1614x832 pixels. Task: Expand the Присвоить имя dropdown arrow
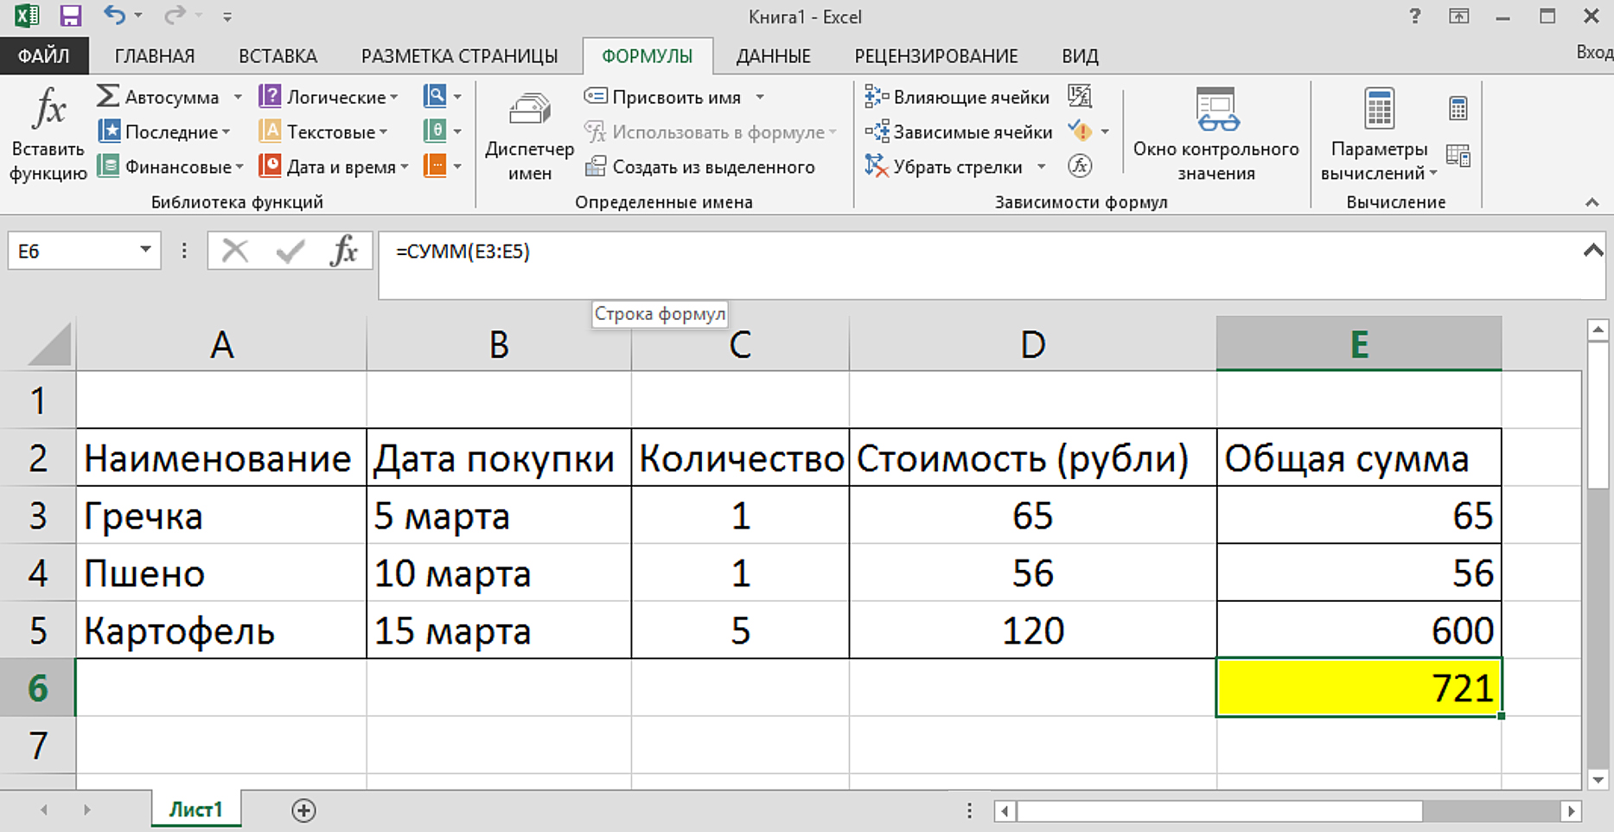(x=760, y=97)
